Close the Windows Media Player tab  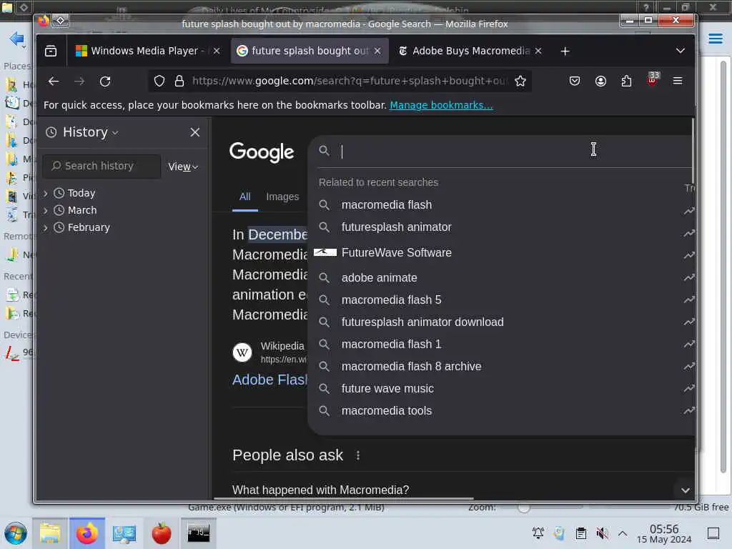click(217, 51)
